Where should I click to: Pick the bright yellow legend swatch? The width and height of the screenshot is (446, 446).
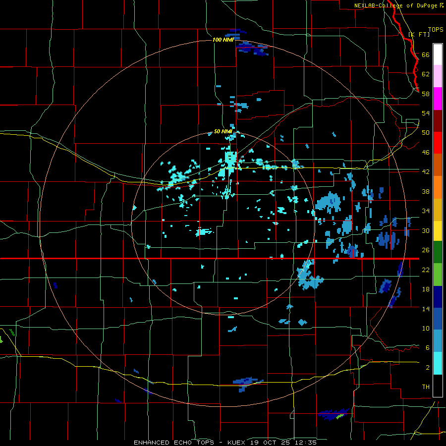[x=438, y=231]
